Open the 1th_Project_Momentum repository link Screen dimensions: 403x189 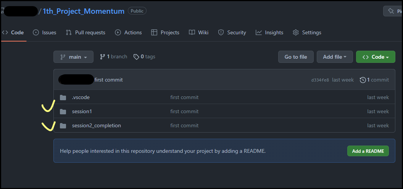coord(84,11)
